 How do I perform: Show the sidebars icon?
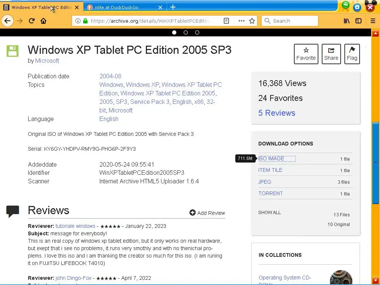[x=358, y=21]
